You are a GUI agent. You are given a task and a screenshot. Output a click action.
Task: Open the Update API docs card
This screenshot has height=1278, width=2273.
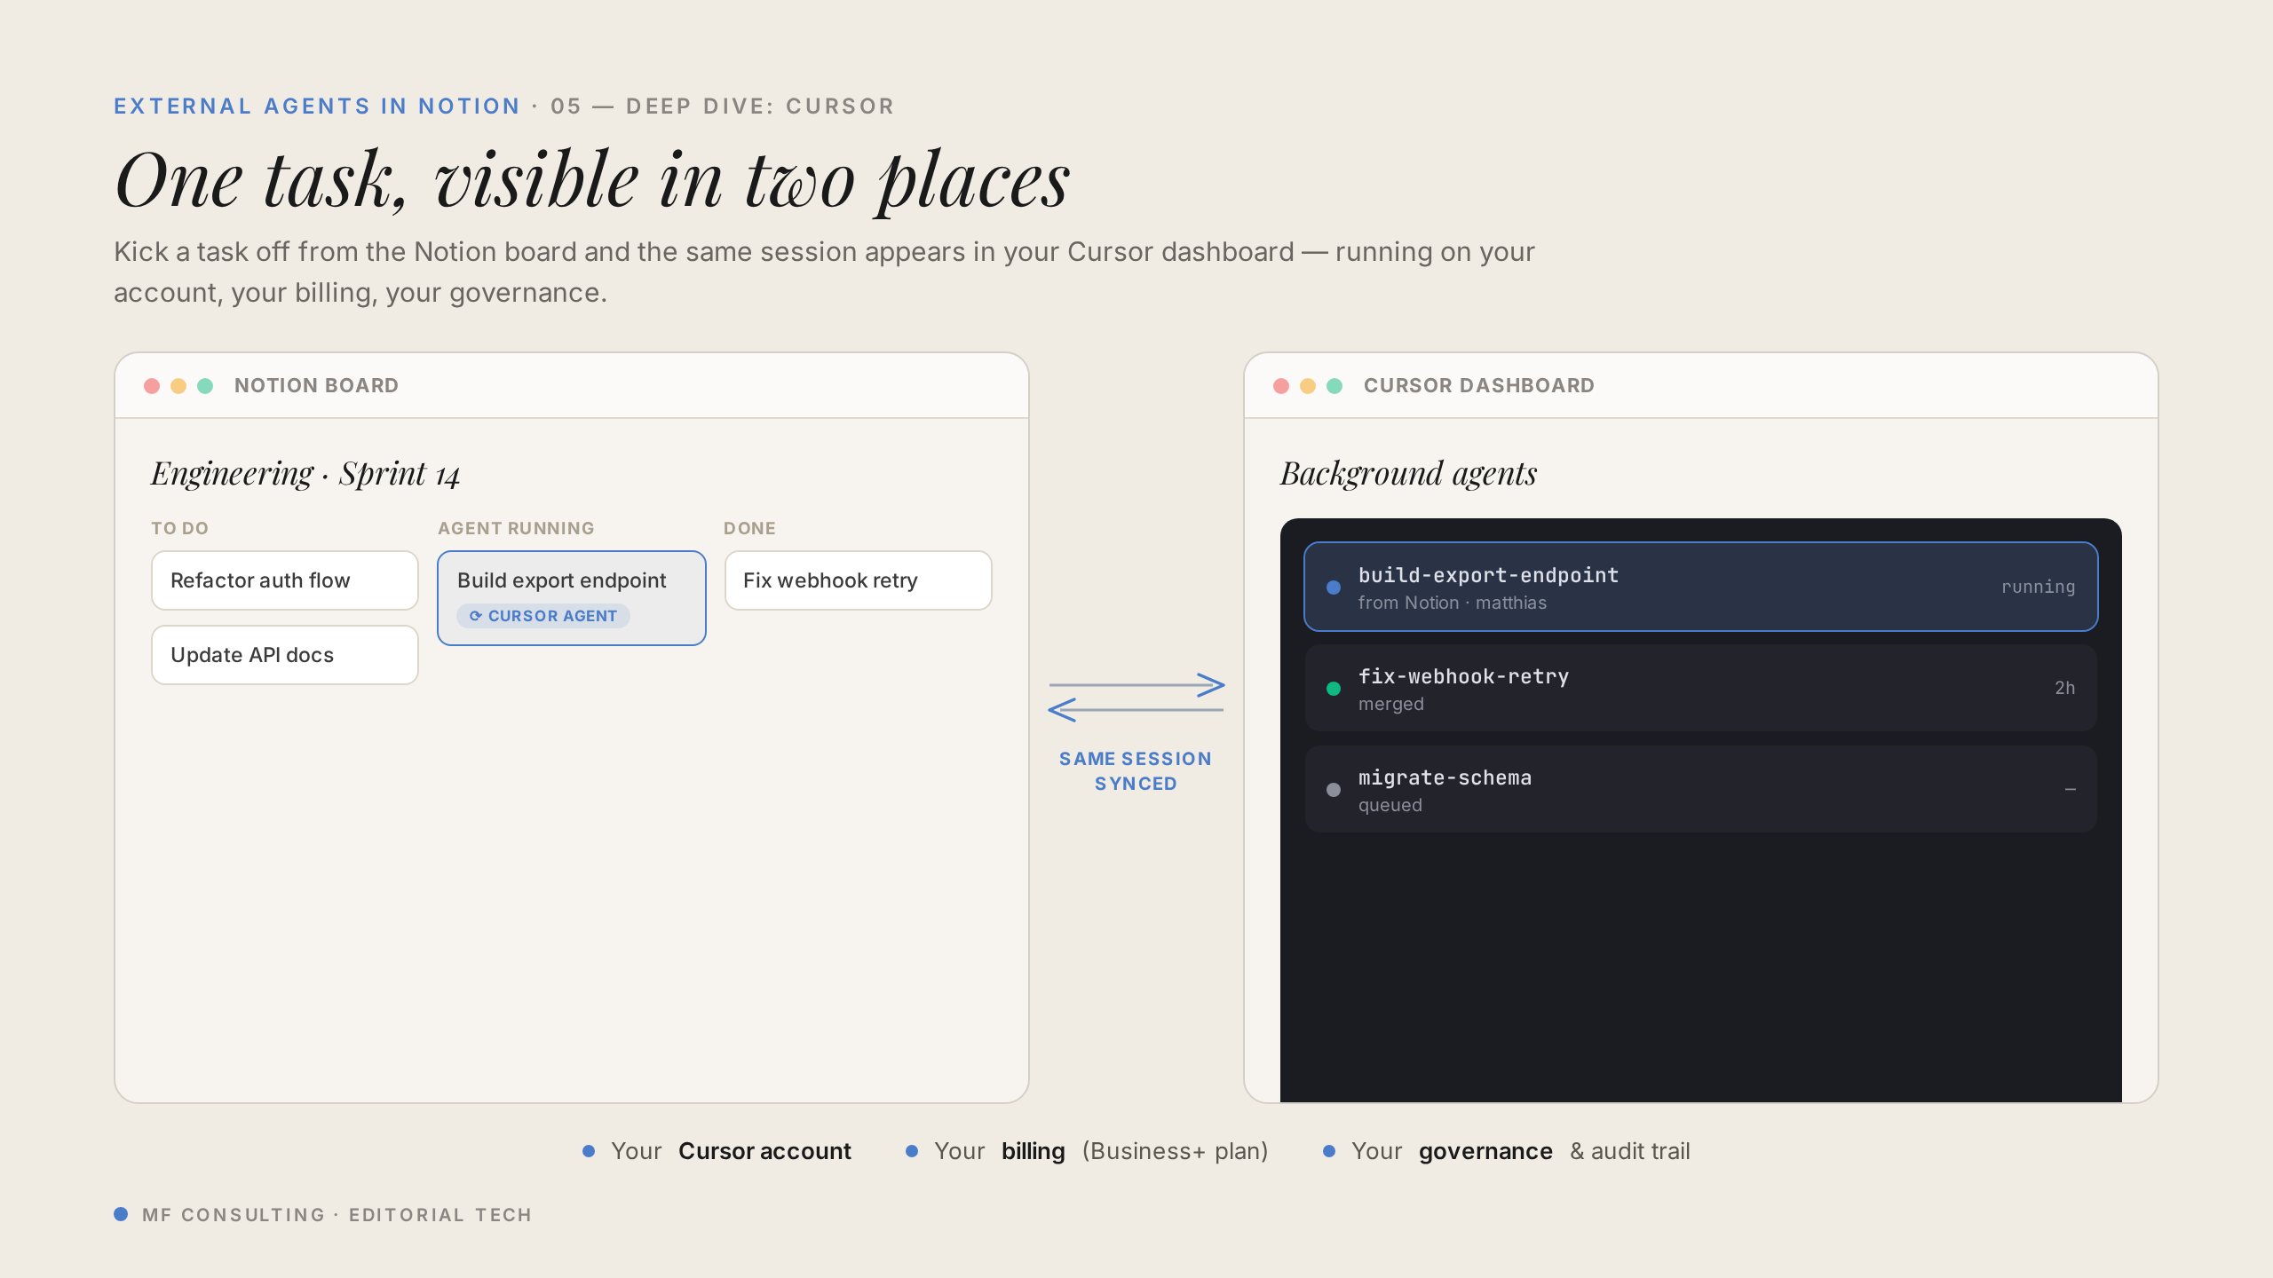285,655
